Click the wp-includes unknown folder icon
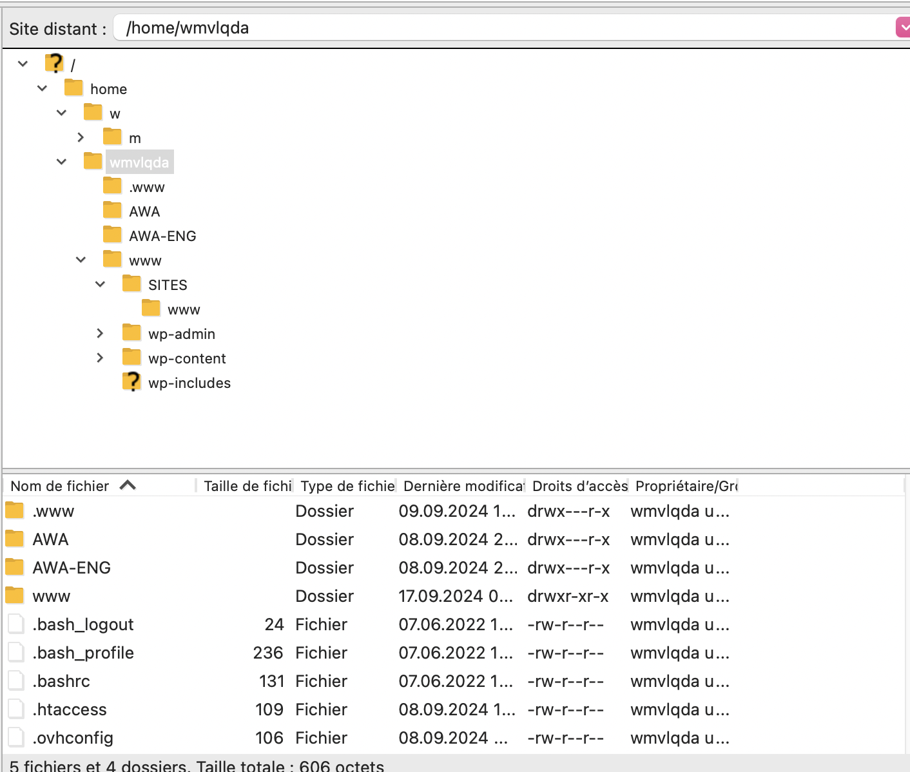 pos(131,382)
